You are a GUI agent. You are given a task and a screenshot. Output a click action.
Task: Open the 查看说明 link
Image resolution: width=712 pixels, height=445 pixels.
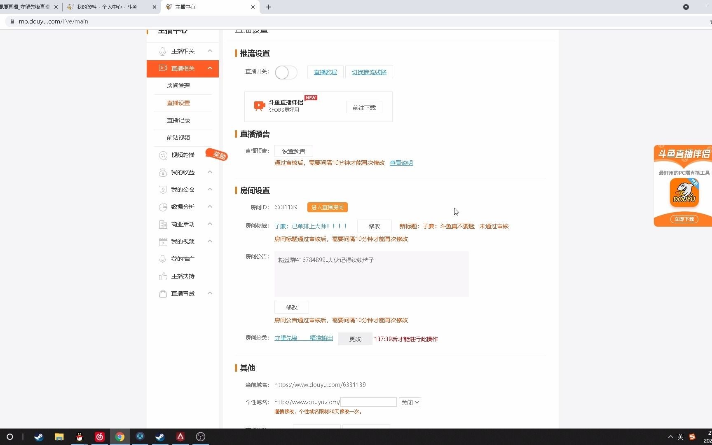[x=401, y=163]
